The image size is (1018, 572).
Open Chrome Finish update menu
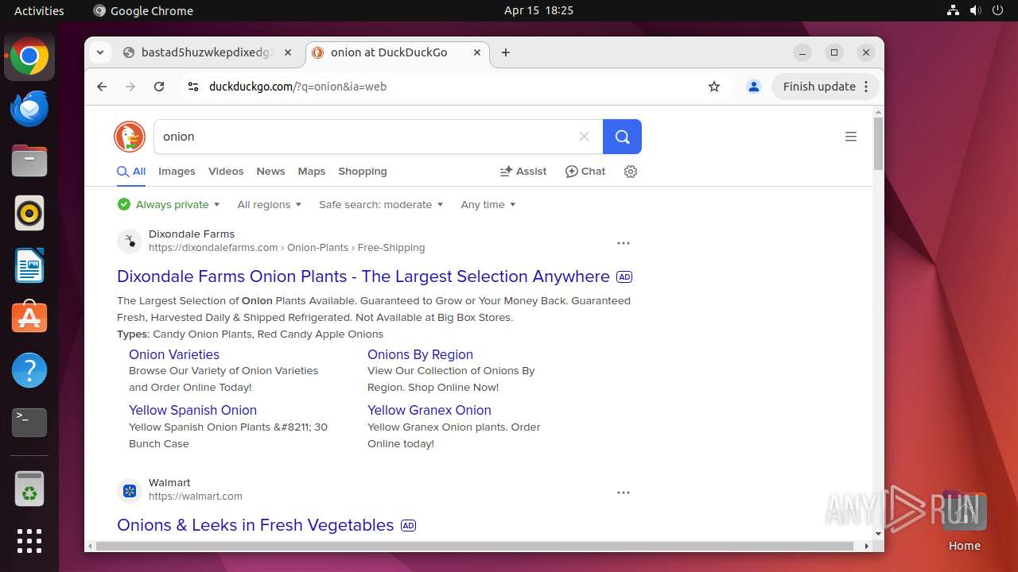pos(826,87)
